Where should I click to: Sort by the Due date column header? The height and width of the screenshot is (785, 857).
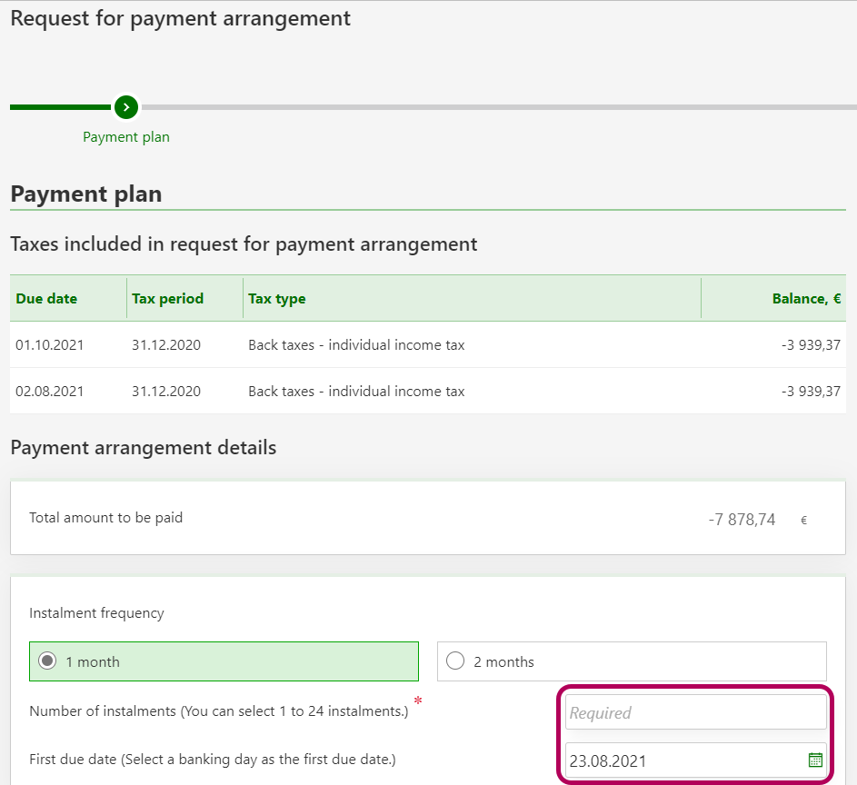tap(46, 298)
